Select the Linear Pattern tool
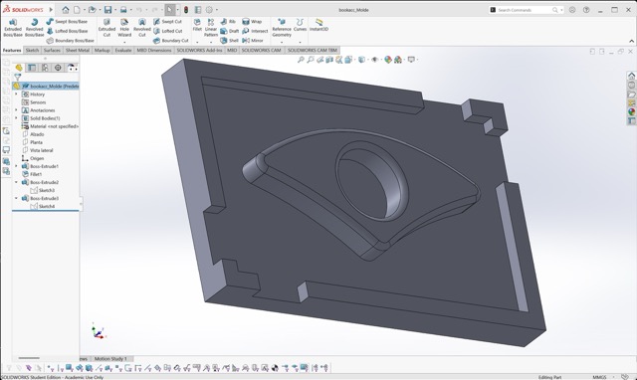 point(210,28)
